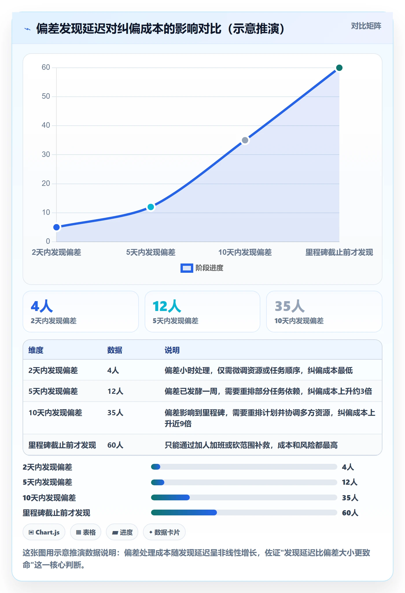
Task: Click table cell 12人
Action: (x=115, y=391)
